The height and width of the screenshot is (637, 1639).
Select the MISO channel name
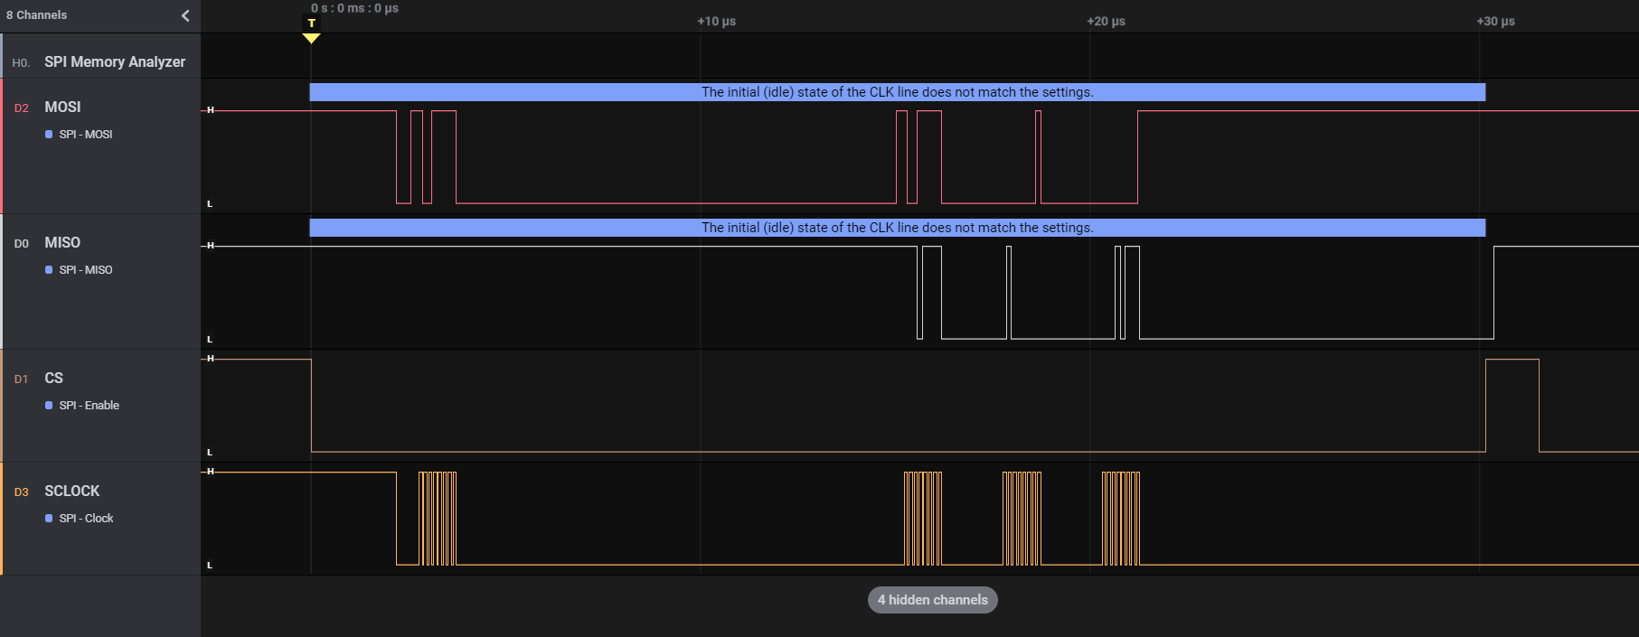[62, 242]
